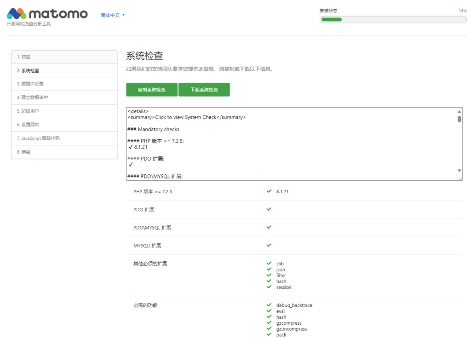Click the textarea resize handle
The width and height of the screenshot is (471, 339).
coord(460,178)
